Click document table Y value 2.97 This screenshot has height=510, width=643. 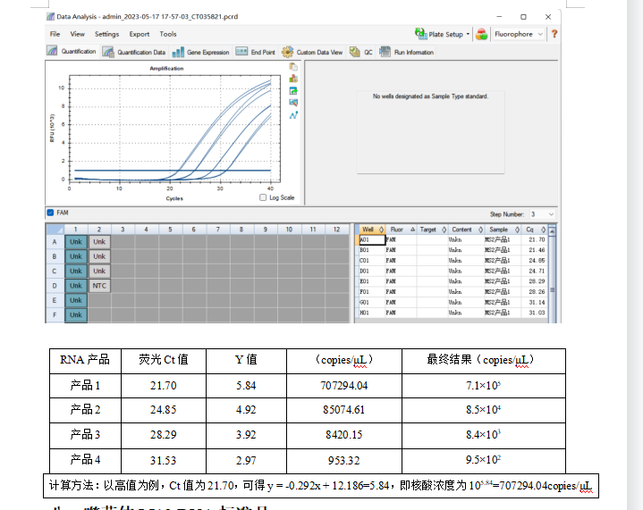point(246,461)
